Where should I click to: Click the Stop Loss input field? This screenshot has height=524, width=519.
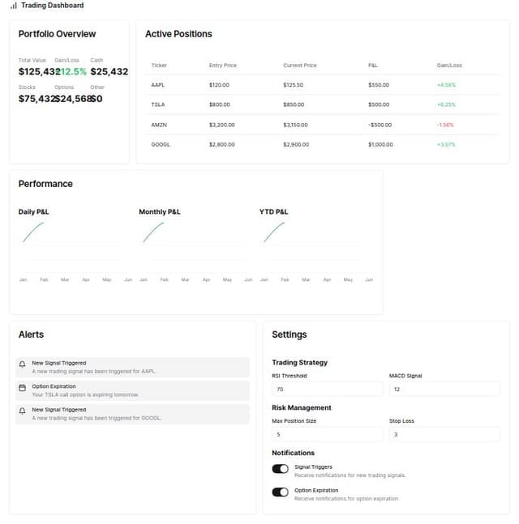pyautogui.click(x=444, y=434)
